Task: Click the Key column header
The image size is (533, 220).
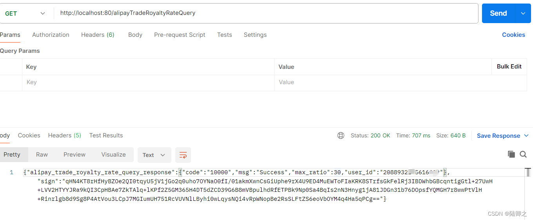Action: tap(31, 67)
